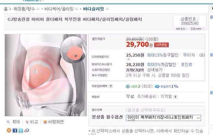This screenshot has width=213, height=135.
Task: Expand the arrow under the 25,250원 card price
Action: point(128,59)
